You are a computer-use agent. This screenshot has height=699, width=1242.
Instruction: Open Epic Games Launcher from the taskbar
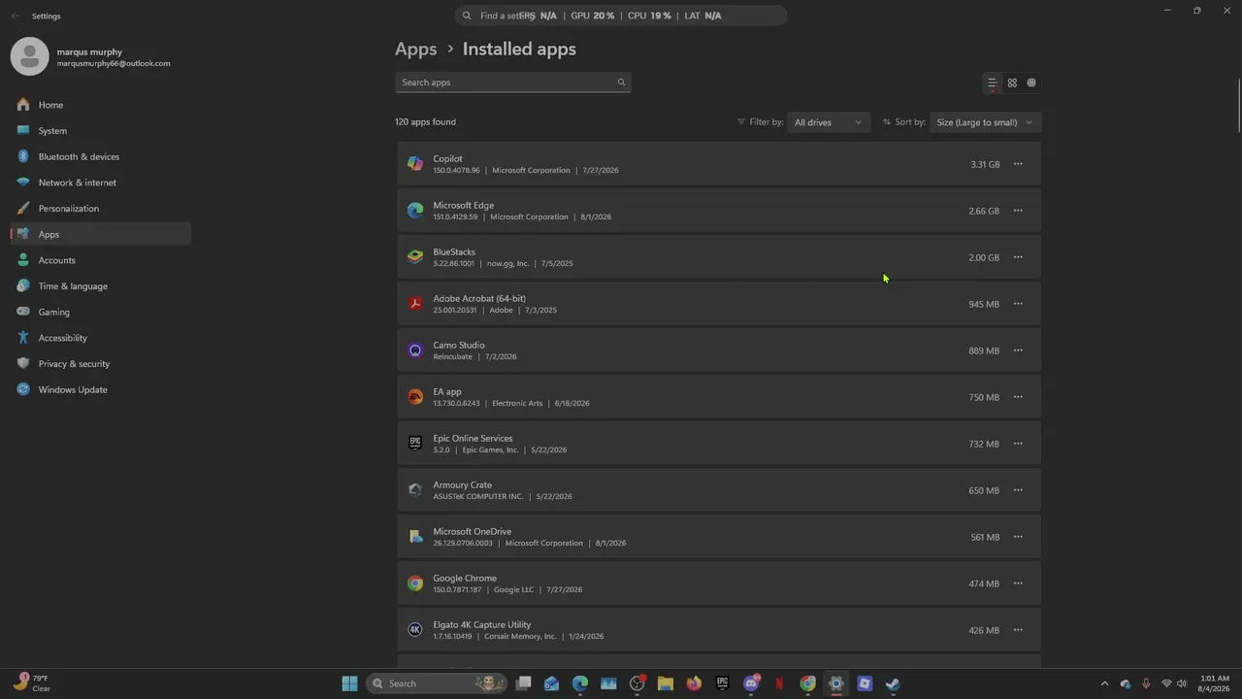click(x=722, y=683)
